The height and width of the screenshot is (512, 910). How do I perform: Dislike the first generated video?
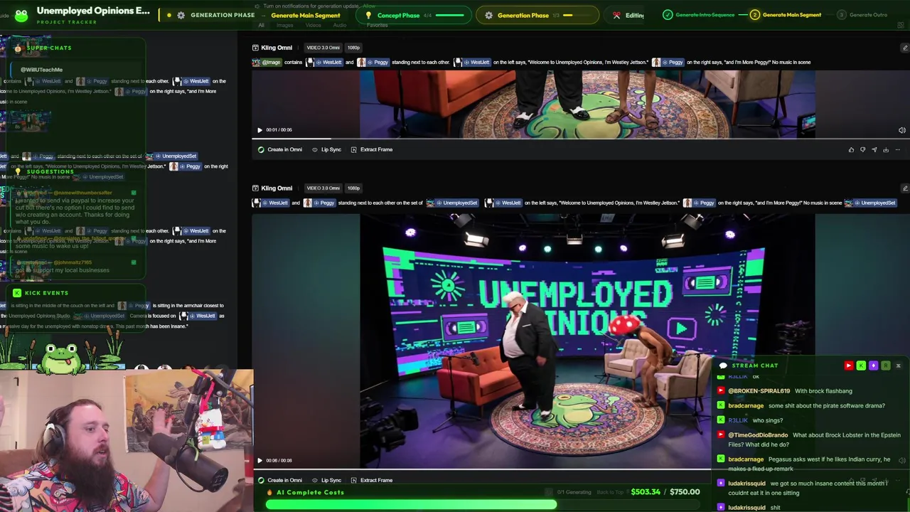click(x=862, y=150)
